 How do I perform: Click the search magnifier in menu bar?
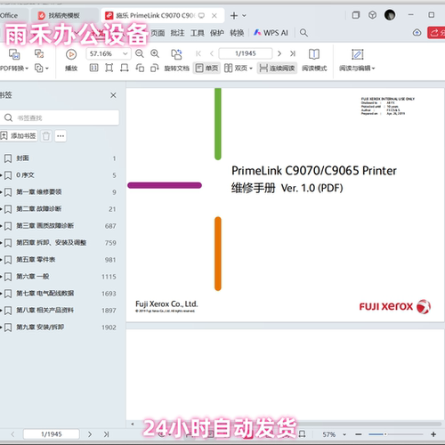tap(303, 33)
